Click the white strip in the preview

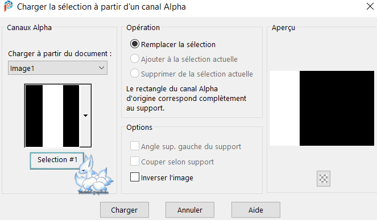[x=285, y=108]
